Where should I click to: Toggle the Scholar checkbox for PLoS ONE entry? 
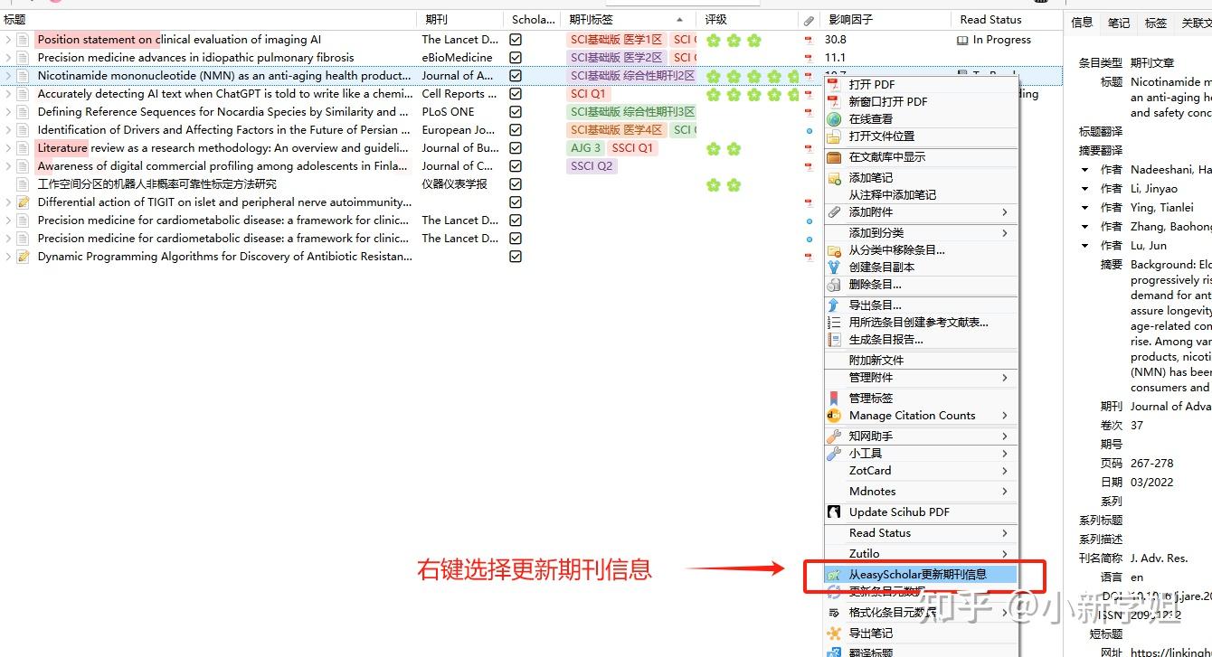516,111
